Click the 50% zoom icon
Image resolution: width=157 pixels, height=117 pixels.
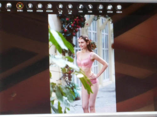point(30,6)
